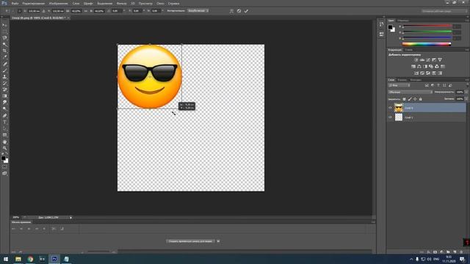Select the Brush tool

(4, 70)
